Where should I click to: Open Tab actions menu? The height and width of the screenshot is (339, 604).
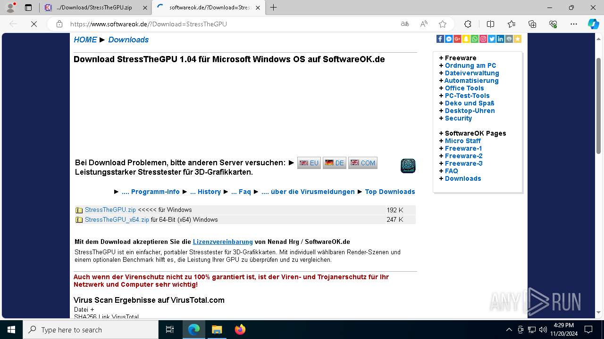tap(28, 8)
